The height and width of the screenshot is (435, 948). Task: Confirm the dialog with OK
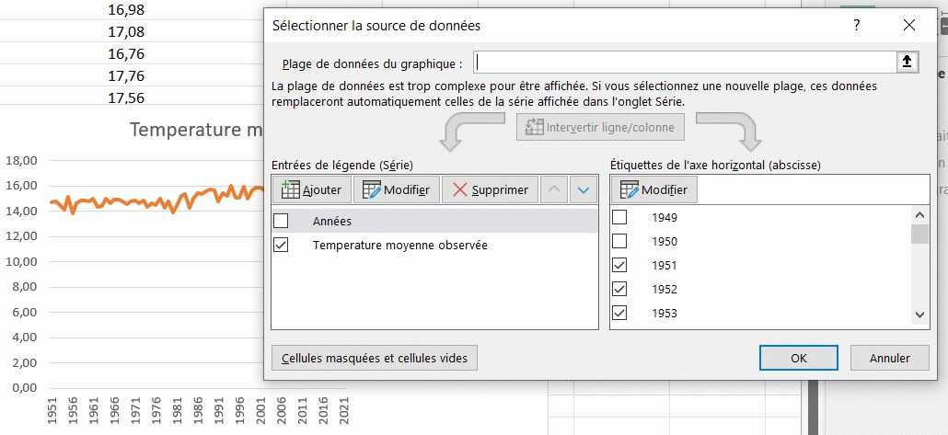tap(799, 359)
